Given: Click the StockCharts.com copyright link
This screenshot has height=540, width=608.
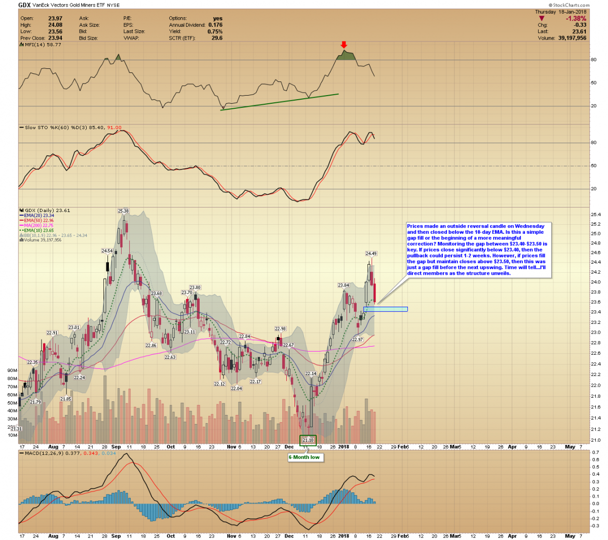Looking at the screenshot, I should pos(571,5).
